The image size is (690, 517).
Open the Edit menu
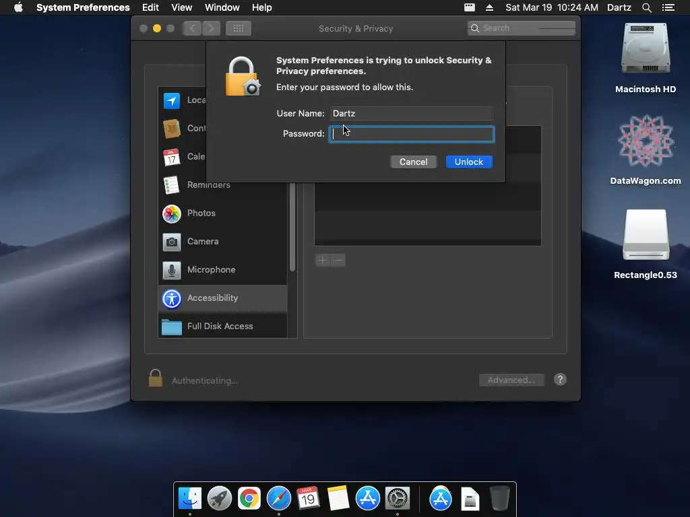point(150,7)
